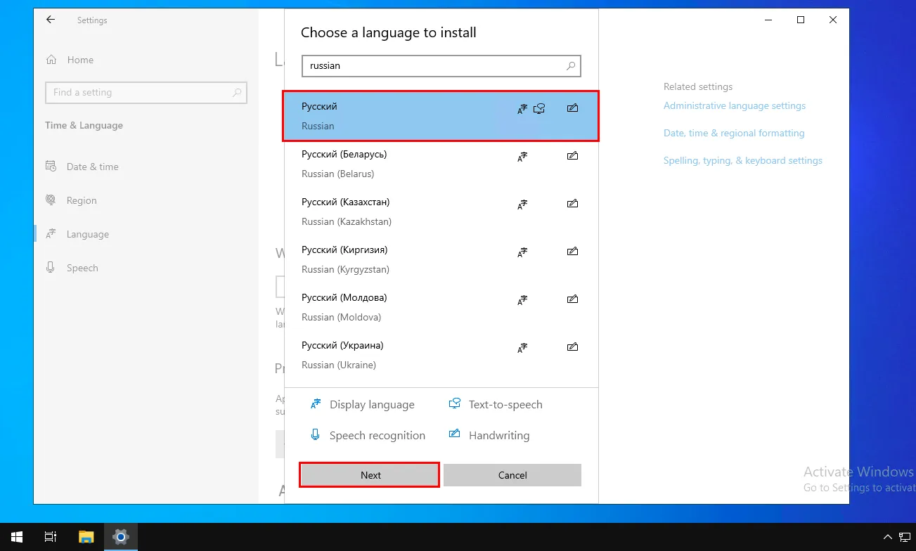
Task: Click the back arrow in Settings
Action: [x=51, y=20]
